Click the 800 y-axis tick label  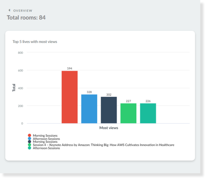[x=21, y=53]
